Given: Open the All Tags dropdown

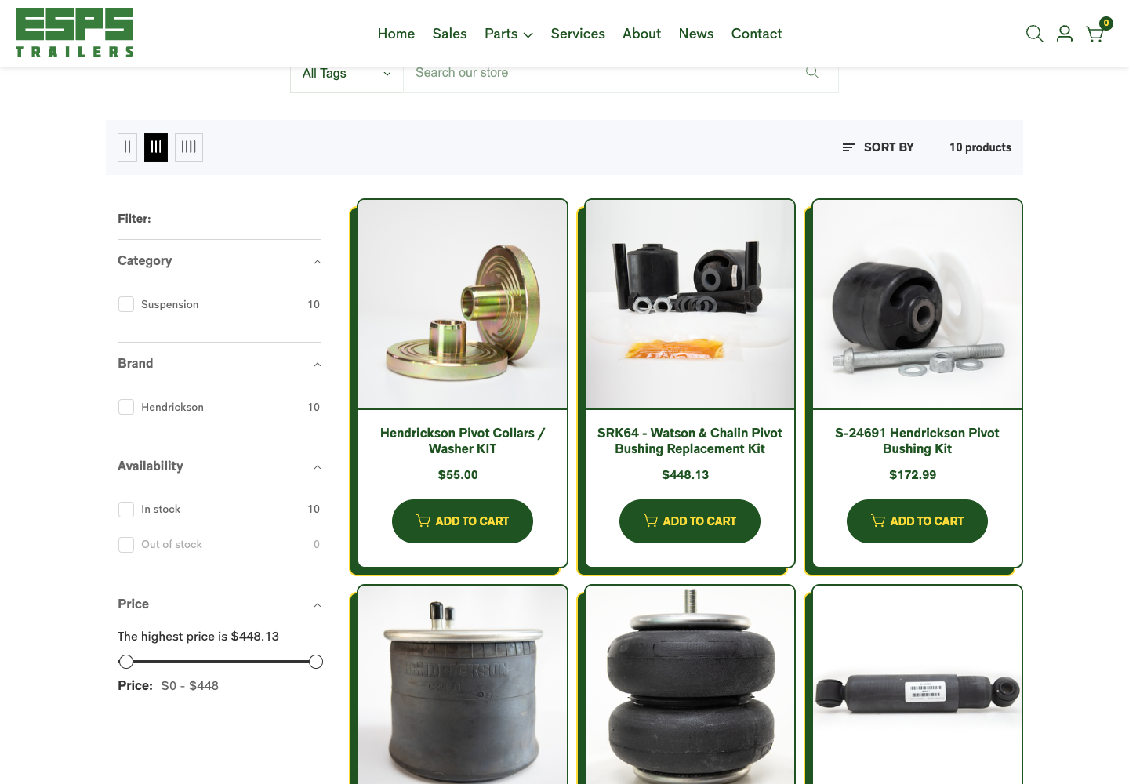Looking at the screenshot, I should pyautogui.click(x=347, y=73).
